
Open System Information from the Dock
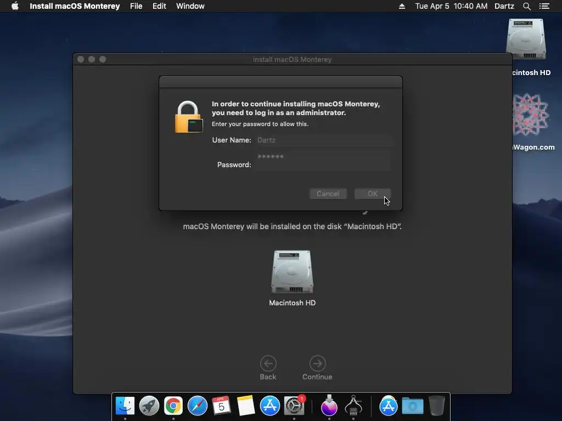(353, 405)
